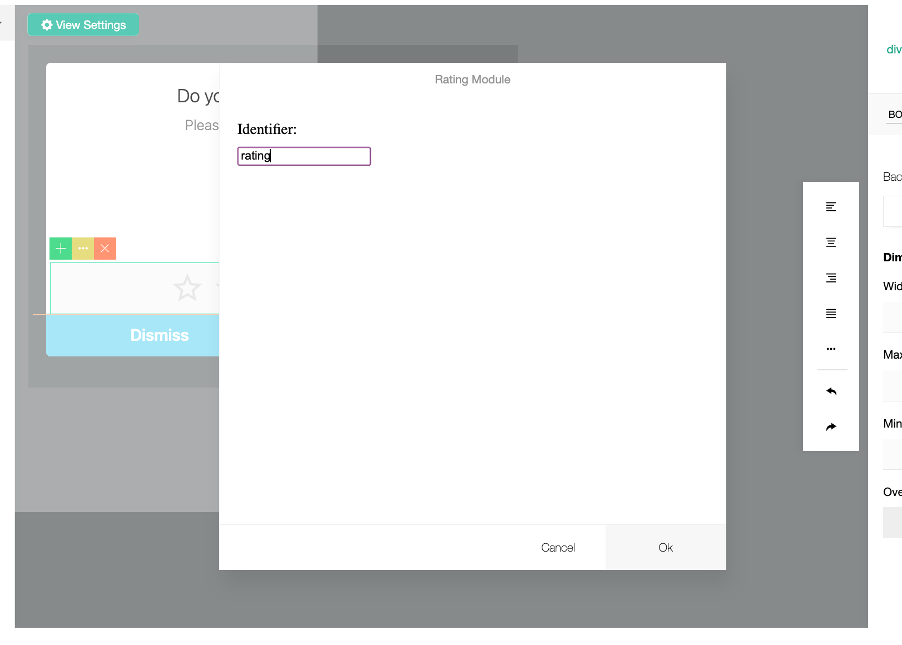The width and height of the screenshot is (902, 645).
Task: Click the green div element label
Action: coord(893,49)
